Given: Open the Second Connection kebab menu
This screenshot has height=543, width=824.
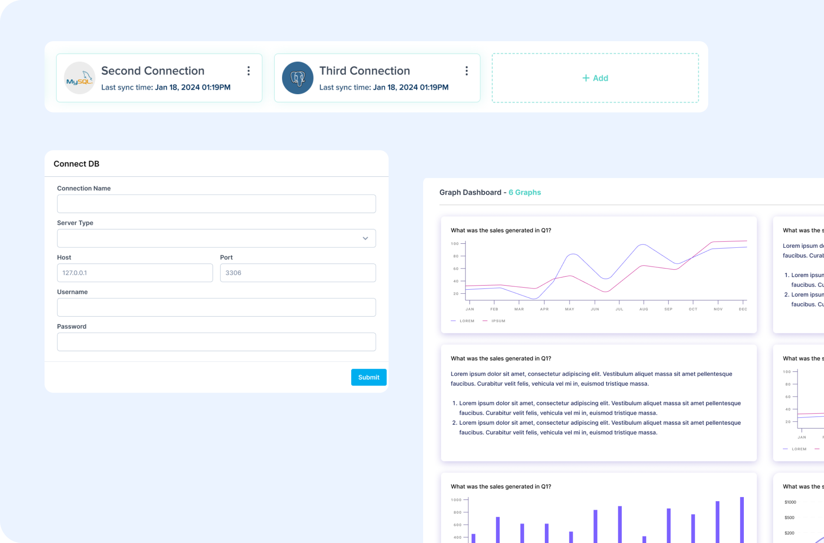Looking at the screenshot, I should click(x=249, y=71).
